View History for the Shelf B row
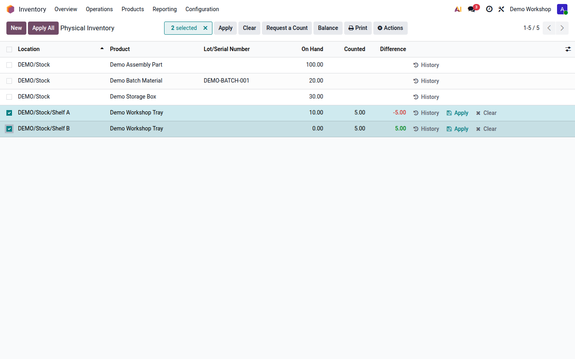 pos(426,129)
